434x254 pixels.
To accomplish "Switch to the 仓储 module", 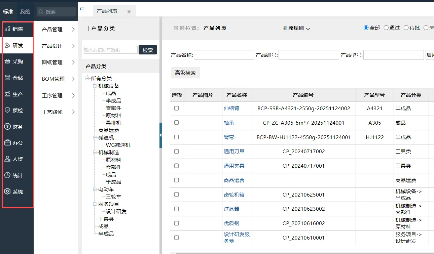I will tap(17, 78).
